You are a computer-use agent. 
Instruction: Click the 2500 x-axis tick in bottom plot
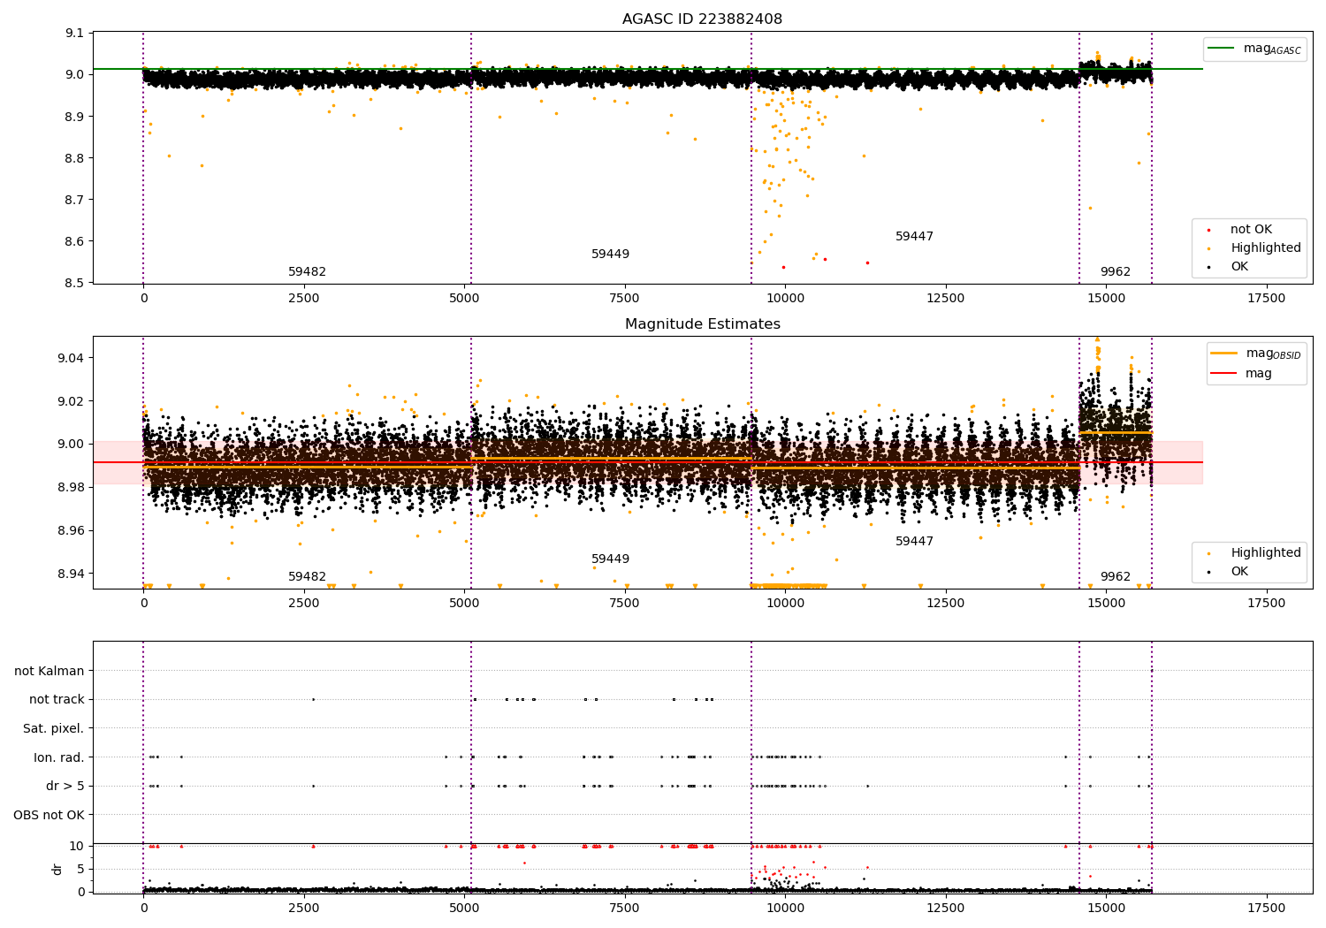304,909
